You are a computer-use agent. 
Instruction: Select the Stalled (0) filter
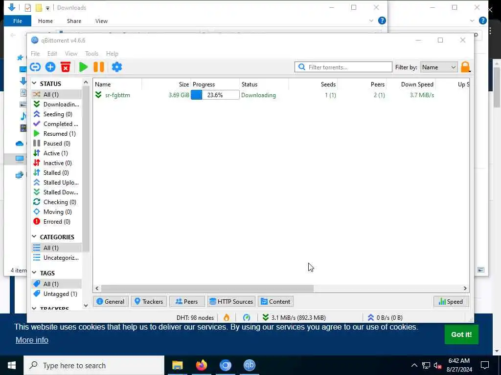pos(57,173)
